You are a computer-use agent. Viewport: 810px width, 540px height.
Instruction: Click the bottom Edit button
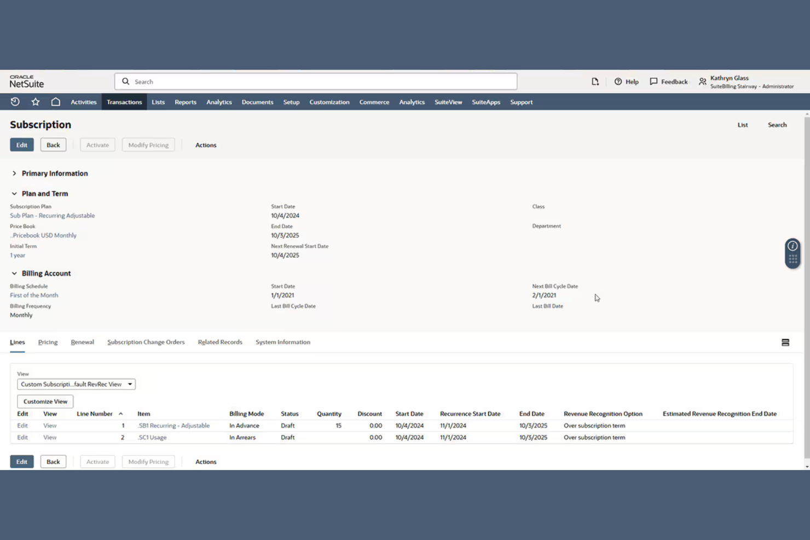(x=22, y=462)
